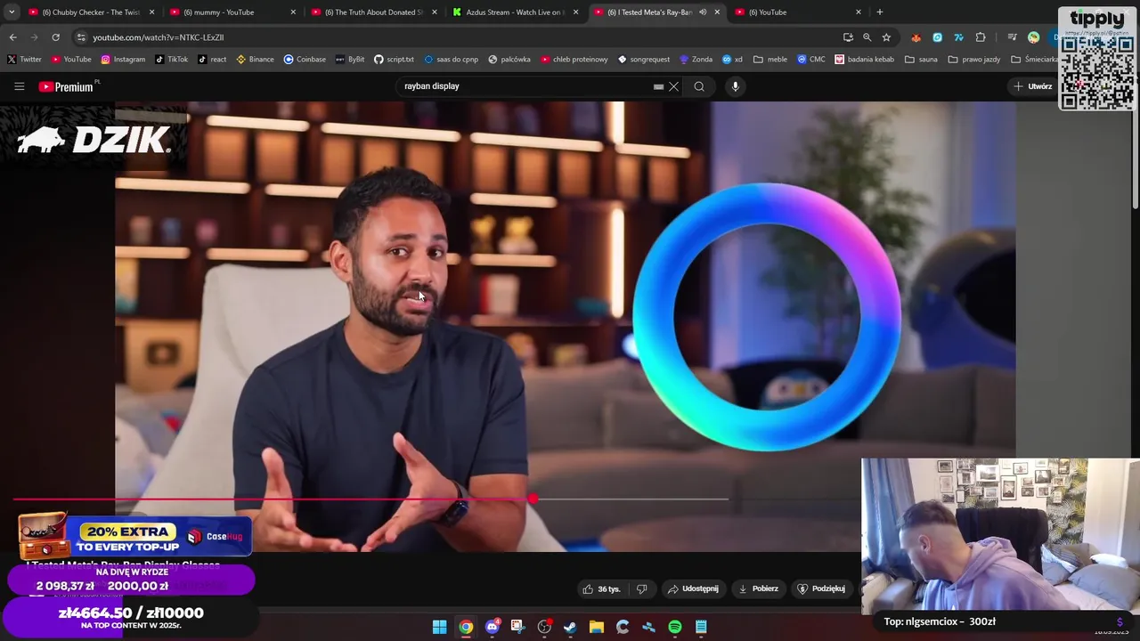The width and height of the screenshot is (1140, 641).
Task: Open Discord from the taskbar
Action: (x=492, y=627)
